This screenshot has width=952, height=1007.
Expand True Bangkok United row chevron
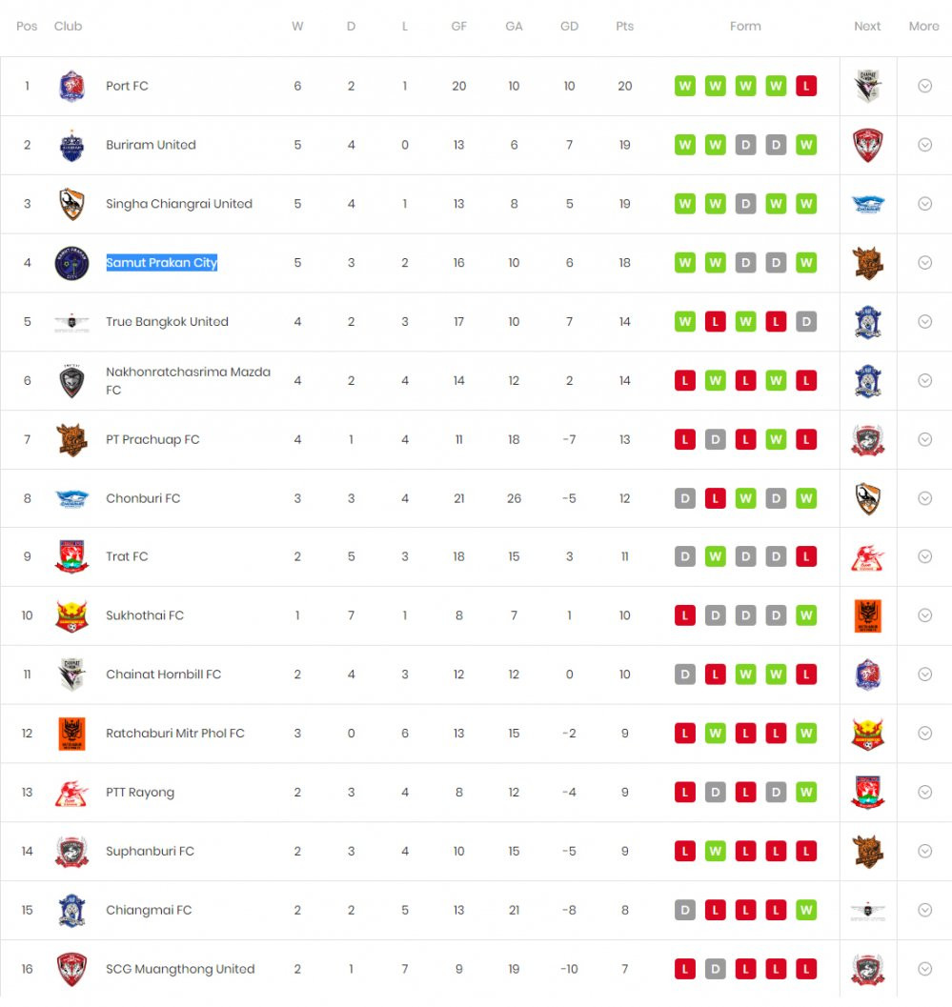click(924, 321)
